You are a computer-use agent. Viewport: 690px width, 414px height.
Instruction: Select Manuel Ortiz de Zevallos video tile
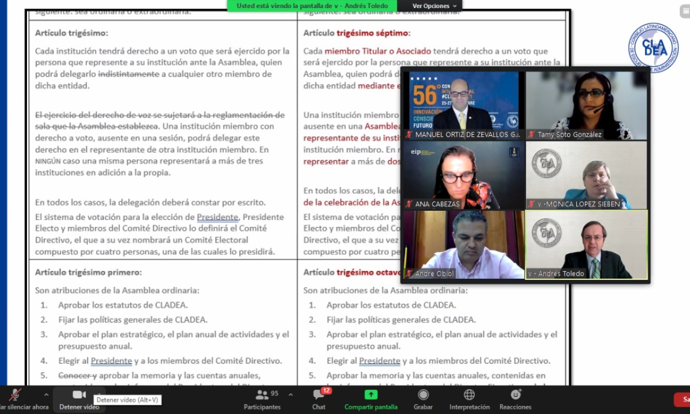point(463,105)
